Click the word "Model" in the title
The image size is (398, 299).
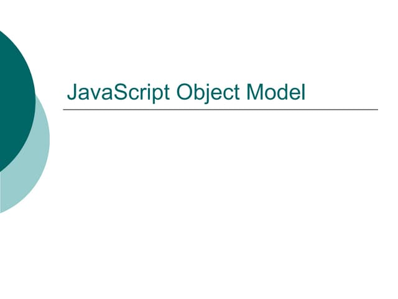coord(276,93)
